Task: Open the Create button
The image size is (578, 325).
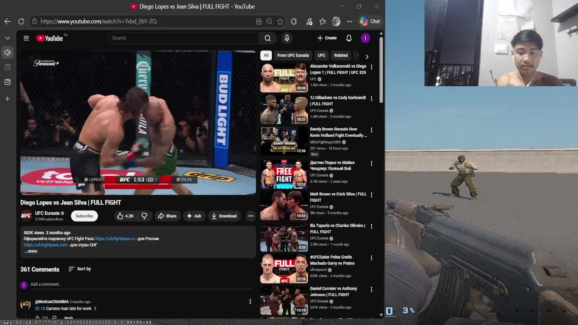Action: click(x=327, y=38)
